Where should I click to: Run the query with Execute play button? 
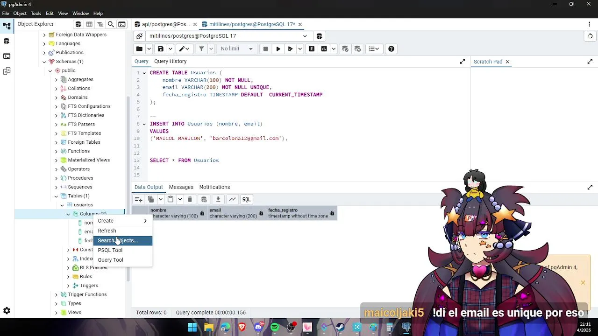point(278,49)
